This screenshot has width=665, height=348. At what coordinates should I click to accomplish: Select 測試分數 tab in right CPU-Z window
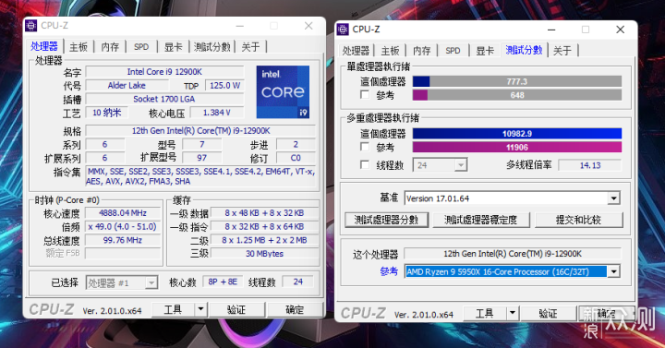tap(524, 50)
